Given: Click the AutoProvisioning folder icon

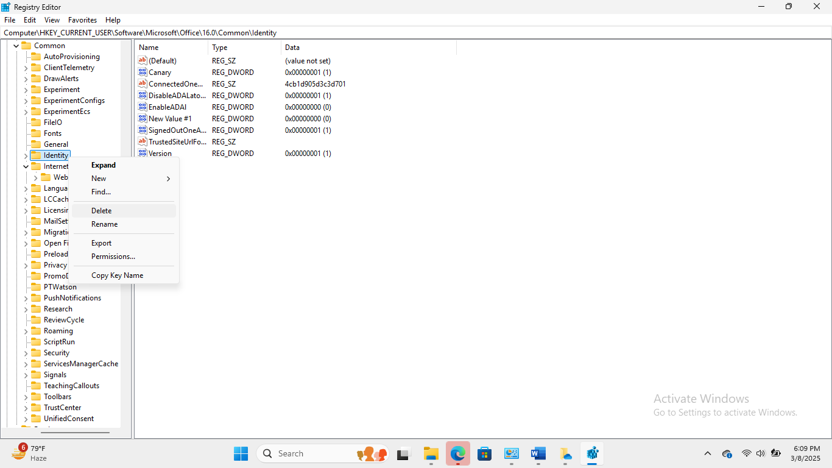Looking at the screenshot, I should click(36, 57).
